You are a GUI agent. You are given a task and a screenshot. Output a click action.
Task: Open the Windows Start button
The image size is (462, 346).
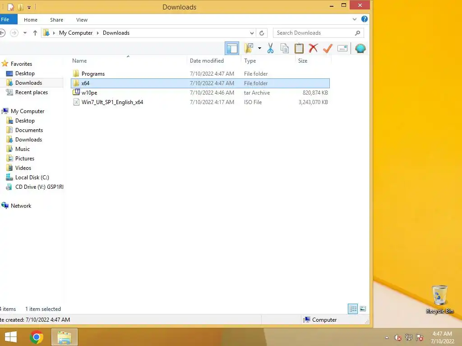[x=11, y=337]
